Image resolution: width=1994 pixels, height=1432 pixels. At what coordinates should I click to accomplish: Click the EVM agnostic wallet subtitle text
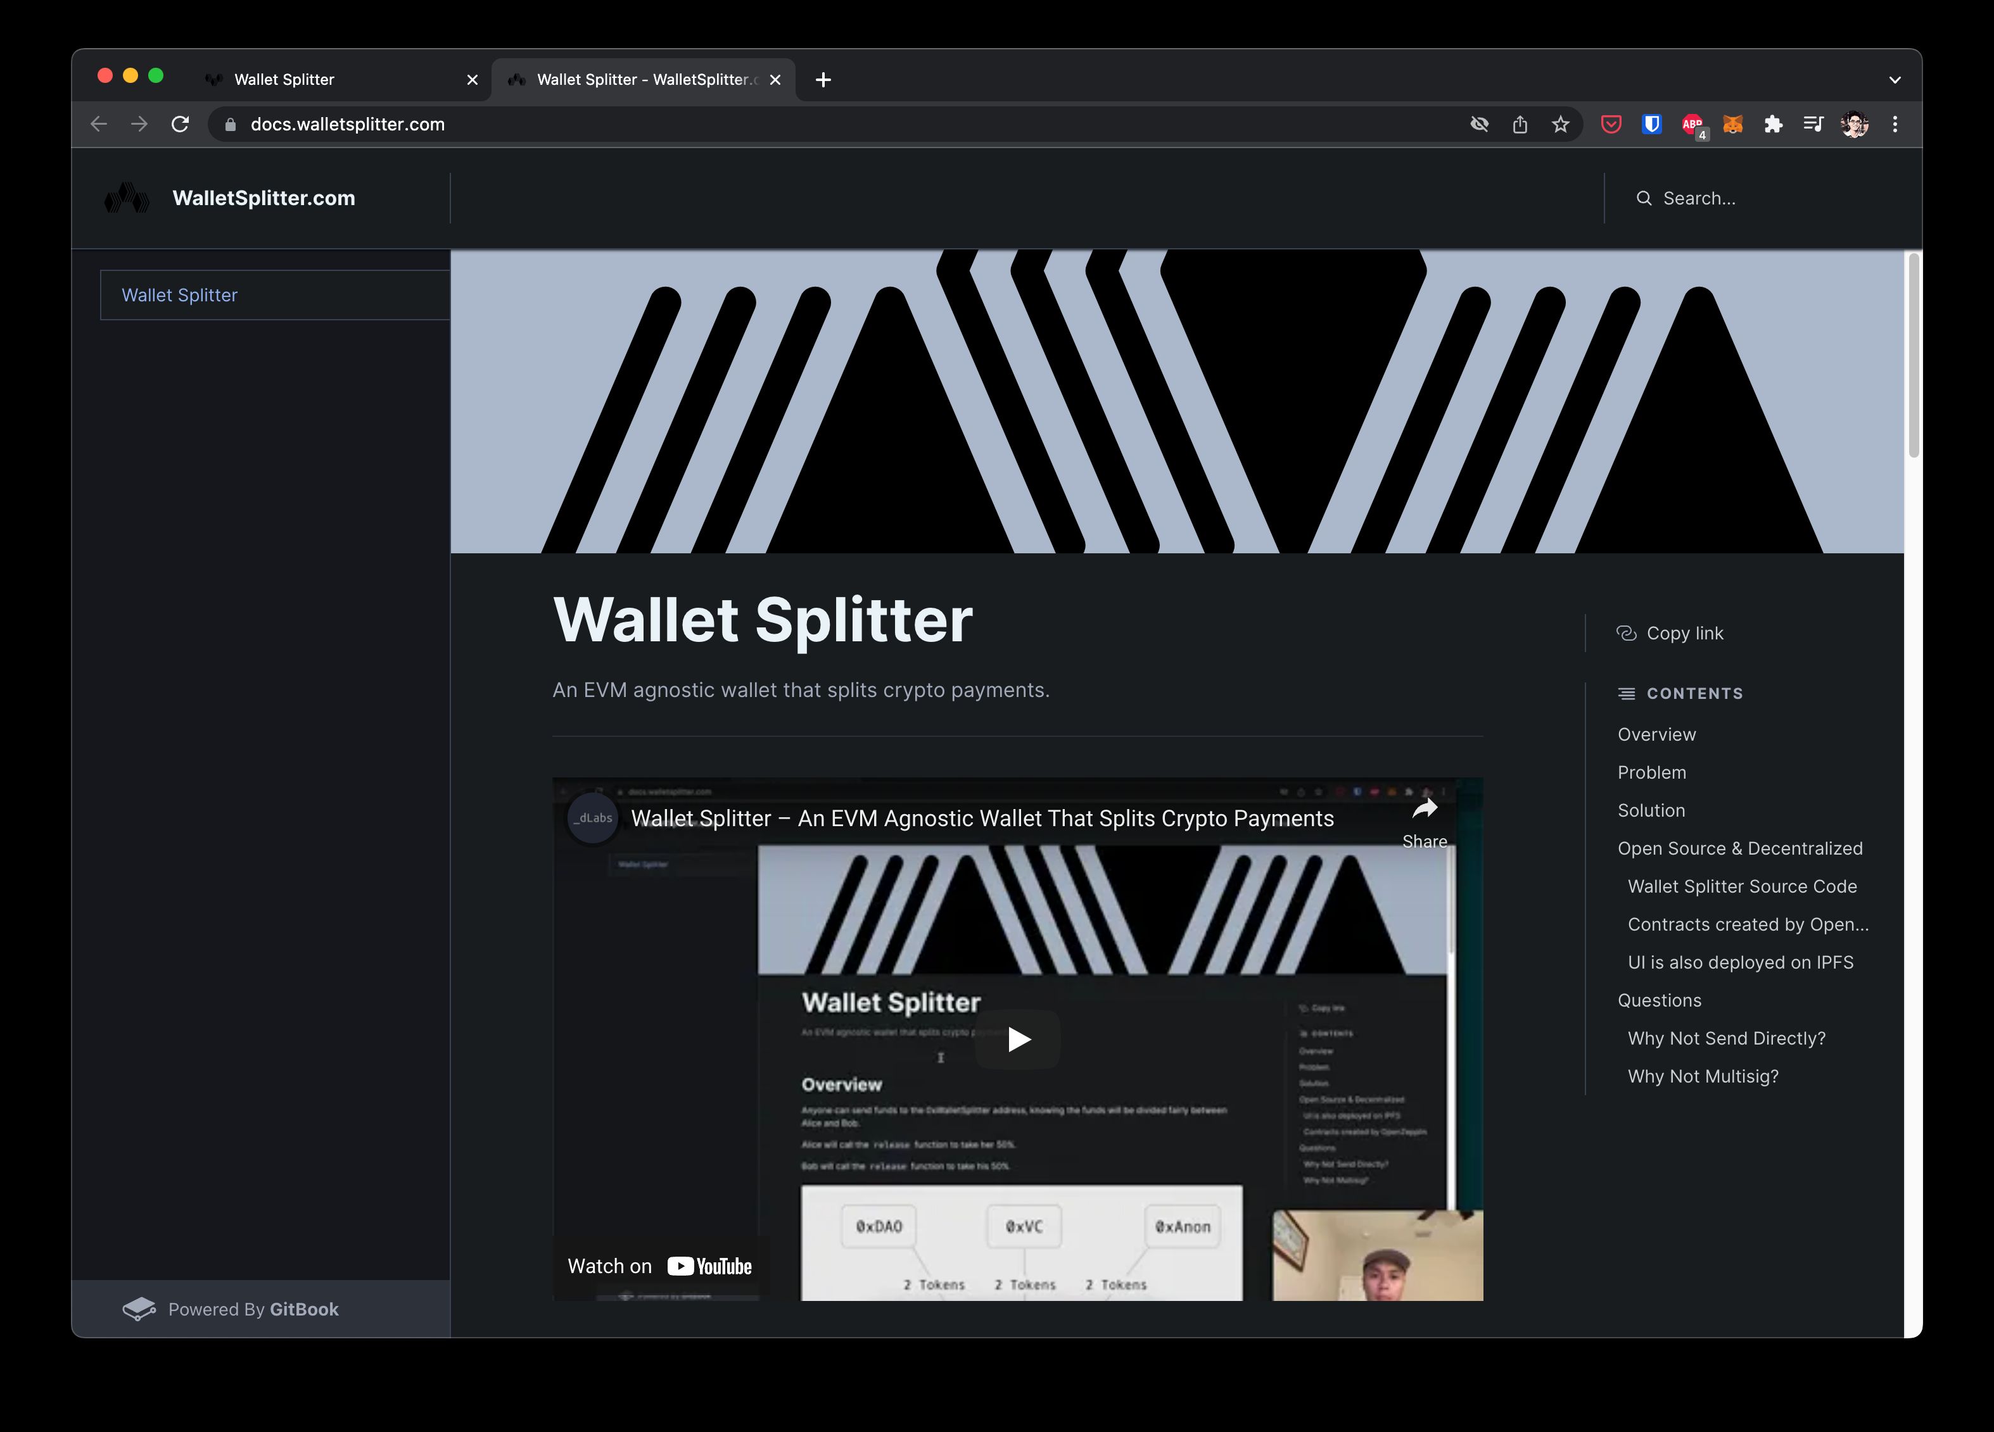(801, 691)
